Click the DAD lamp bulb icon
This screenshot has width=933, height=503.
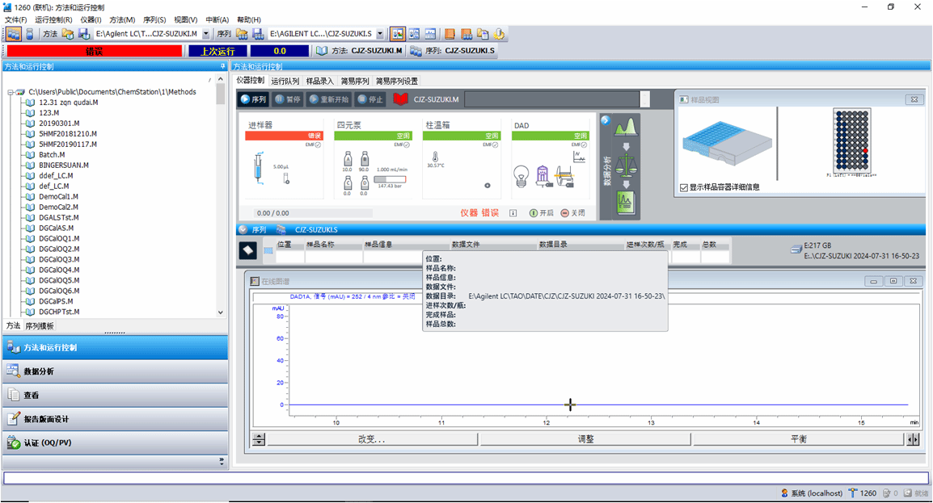pyautogui.click(x=523, y=175)
